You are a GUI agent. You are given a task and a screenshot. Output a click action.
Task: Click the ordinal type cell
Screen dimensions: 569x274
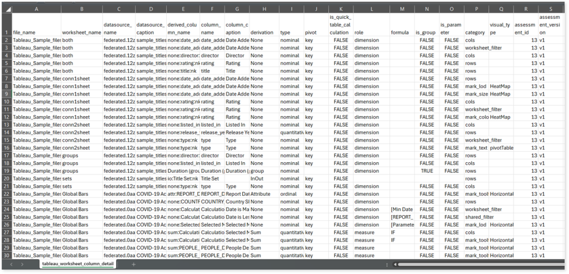pos(291,194)
